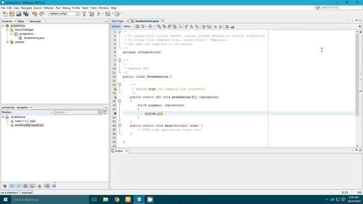Image resolution: width=363 pixels, height=204 pixels.
Task: Click the Open Project toolbar icon
Action: [19, 14]
